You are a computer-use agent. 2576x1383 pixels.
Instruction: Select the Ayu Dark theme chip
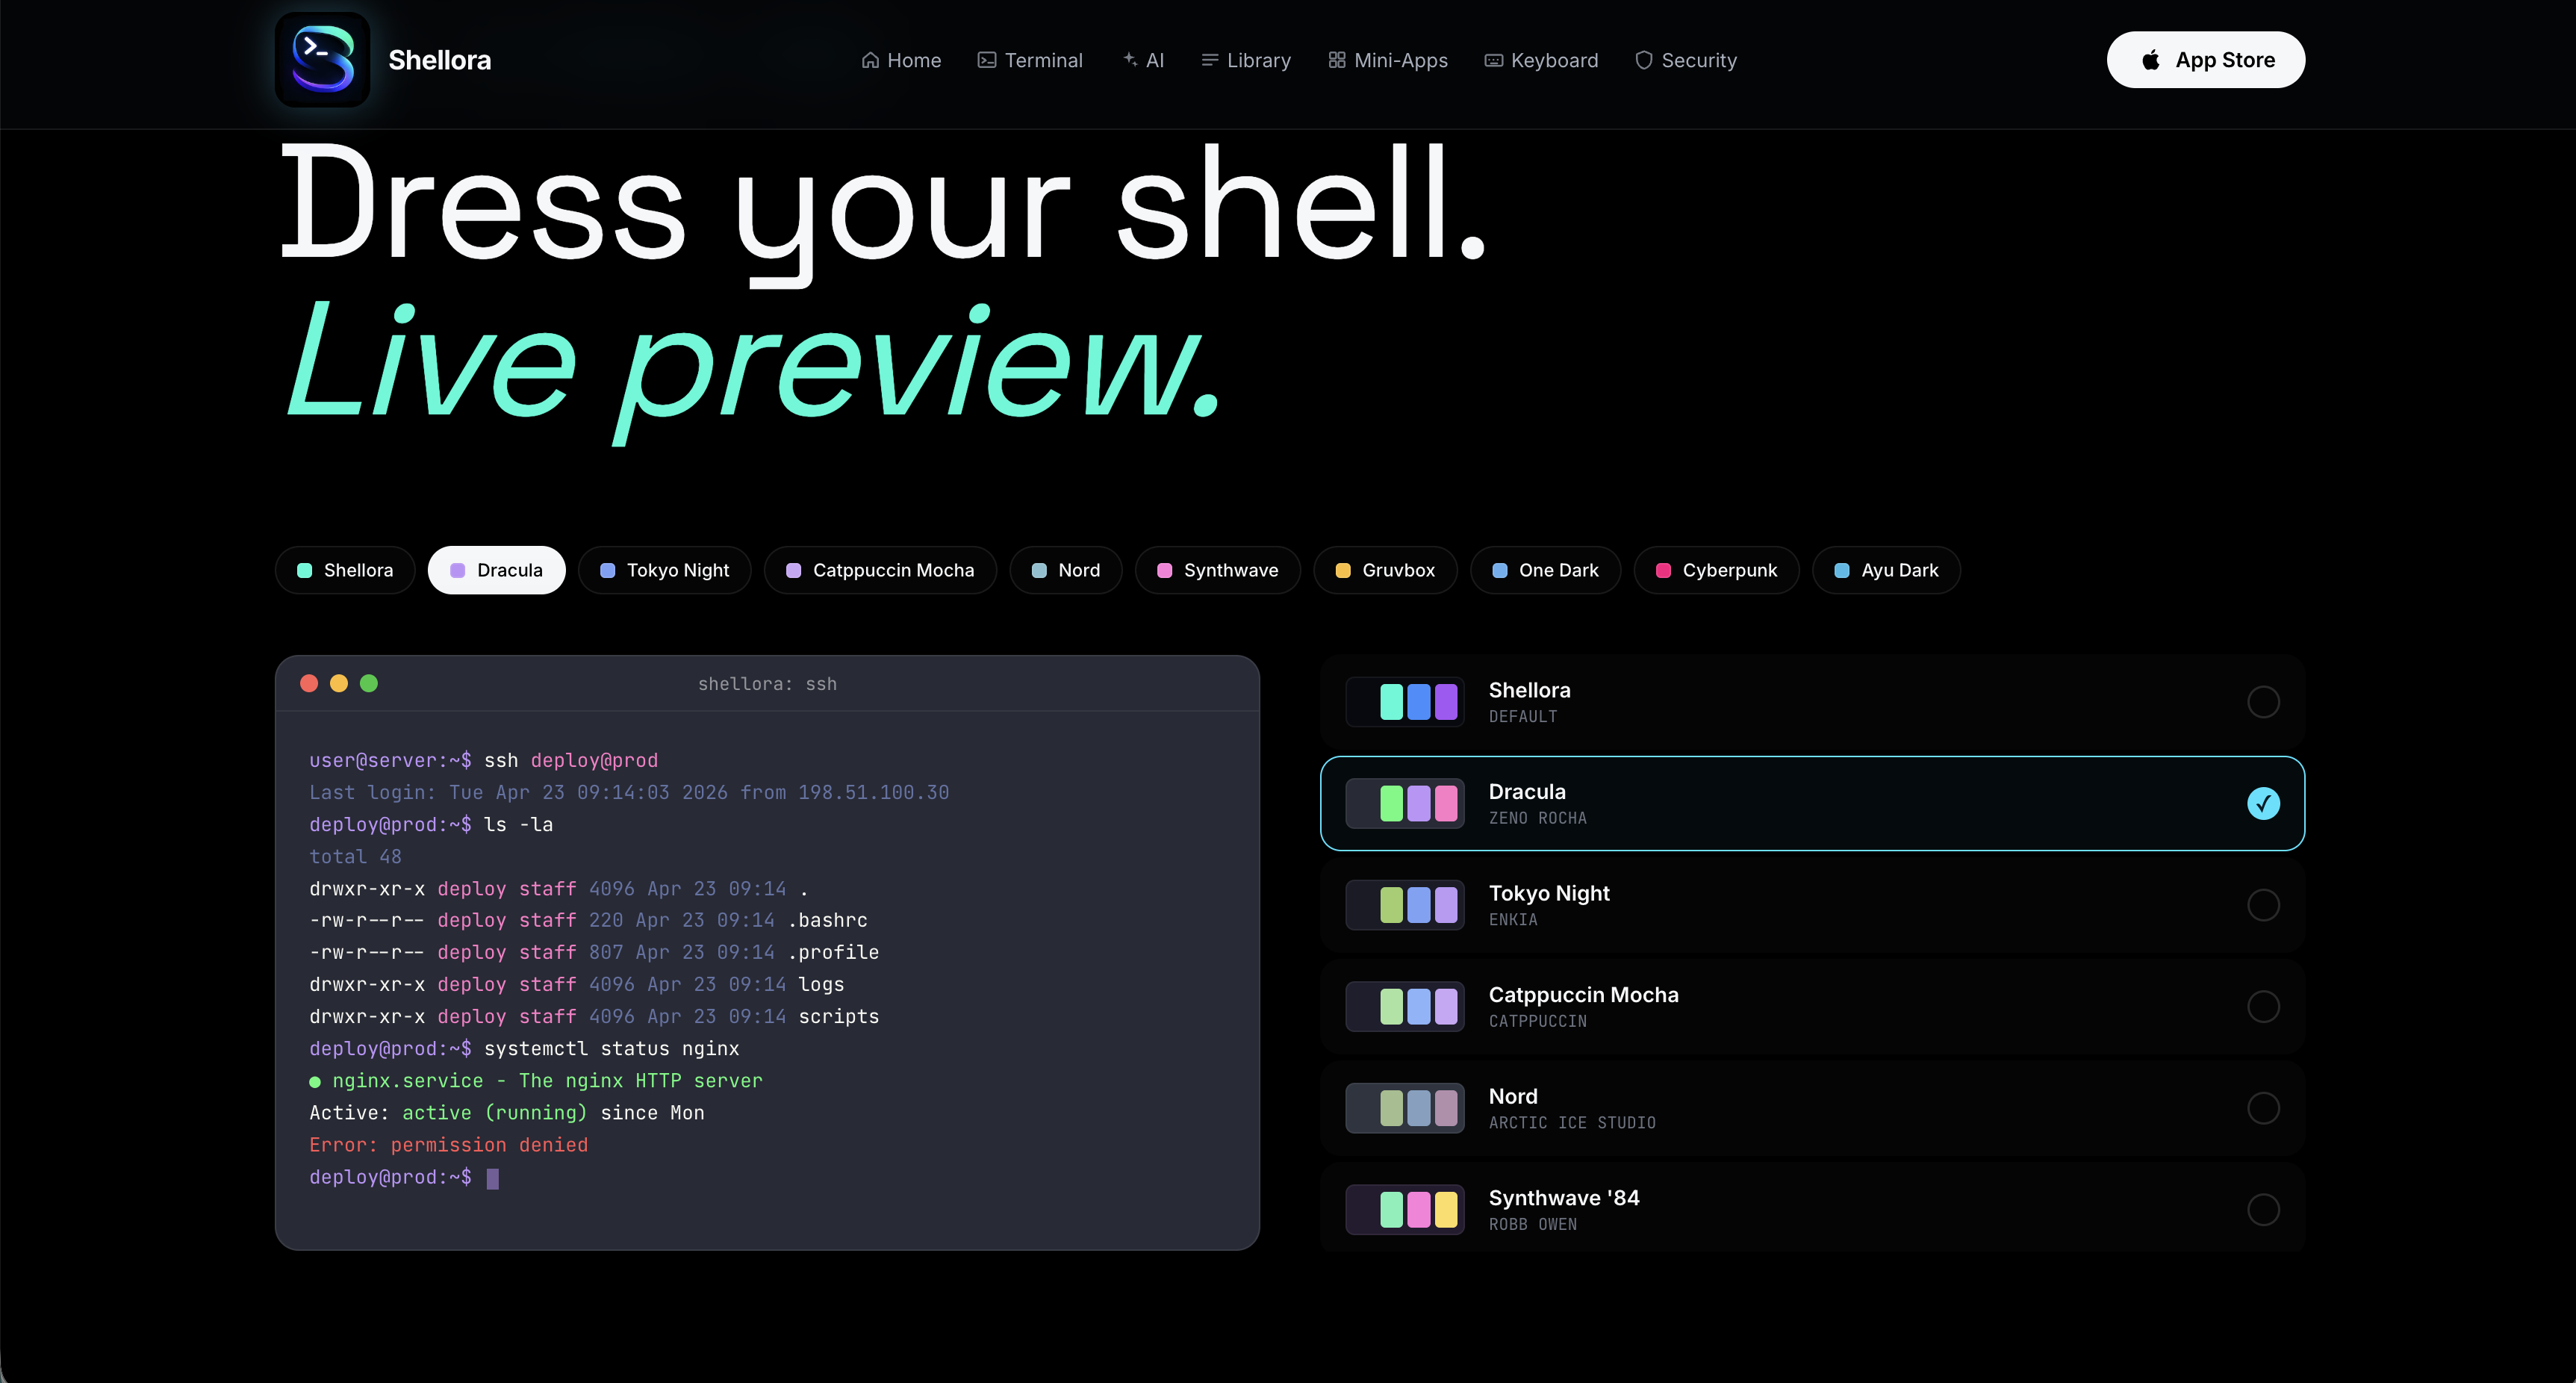point(1886,570)
